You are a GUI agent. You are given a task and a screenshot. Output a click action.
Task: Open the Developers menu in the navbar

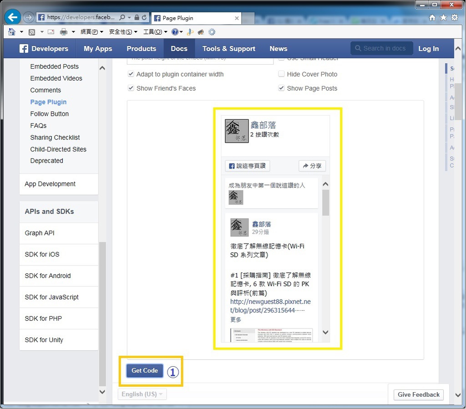click(50, 48)
